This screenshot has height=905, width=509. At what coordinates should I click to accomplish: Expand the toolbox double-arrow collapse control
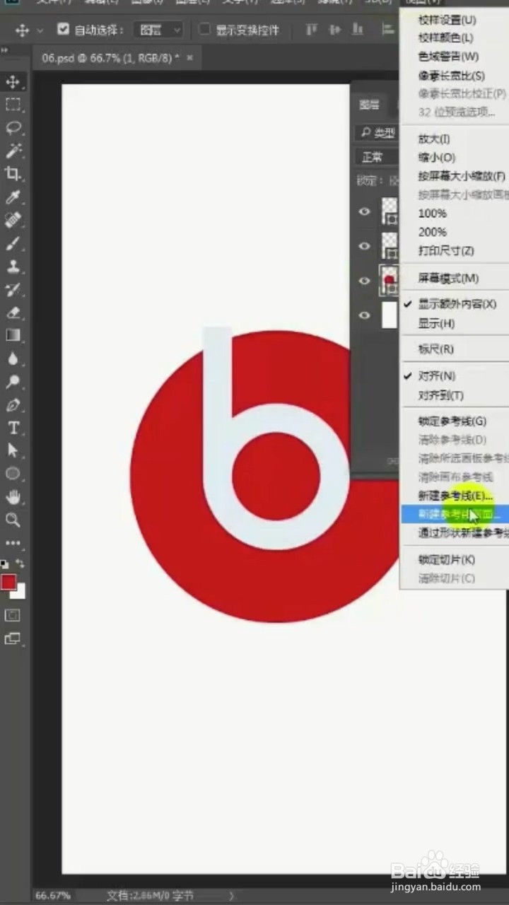click(x=4, y=50)
